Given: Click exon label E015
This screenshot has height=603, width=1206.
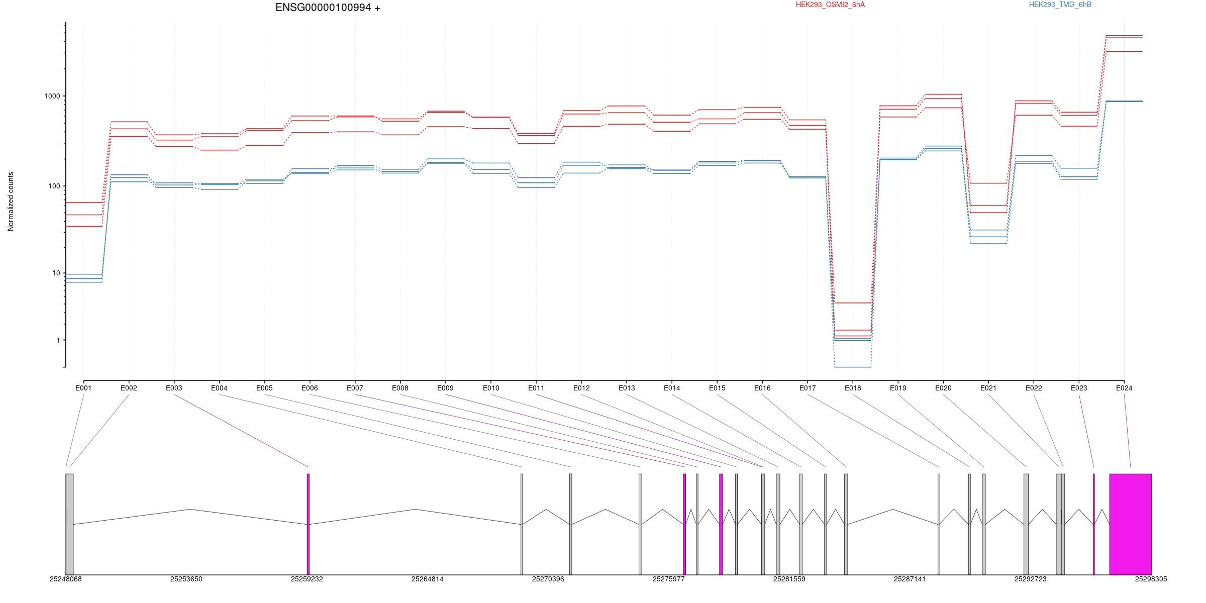Looking at the screenshot, I should pos(717,388).
